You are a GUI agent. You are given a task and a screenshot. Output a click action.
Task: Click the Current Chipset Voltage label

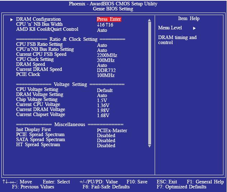coord(41,115)
